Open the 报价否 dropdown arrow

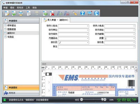tap(88, 43)
